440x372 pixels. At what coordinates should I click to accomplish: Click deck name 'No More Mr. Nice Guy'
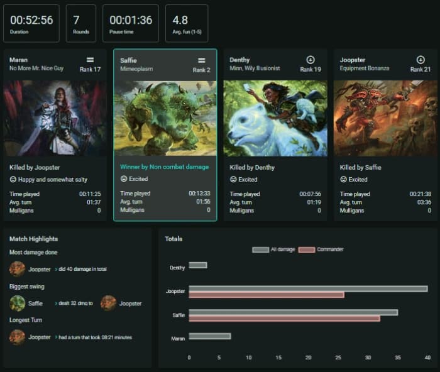36,68
